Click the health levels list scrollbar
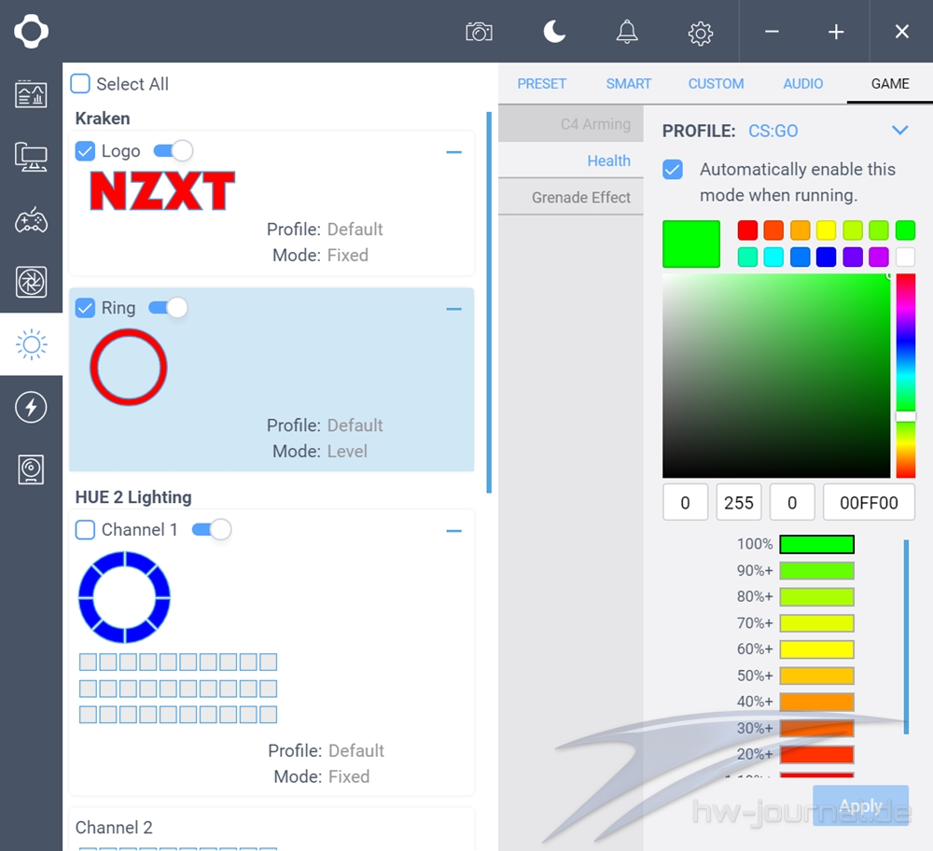Screen dimensions: 933x851 click(x=906, y=636)
